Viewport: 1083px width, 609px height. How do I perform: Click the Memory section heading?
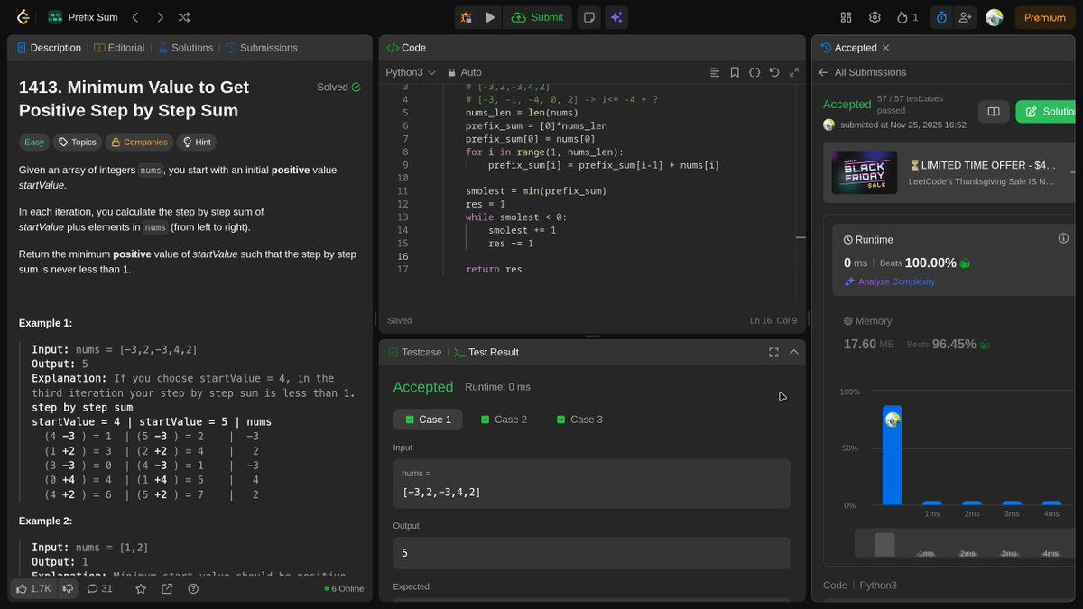(x=867, y=321)
